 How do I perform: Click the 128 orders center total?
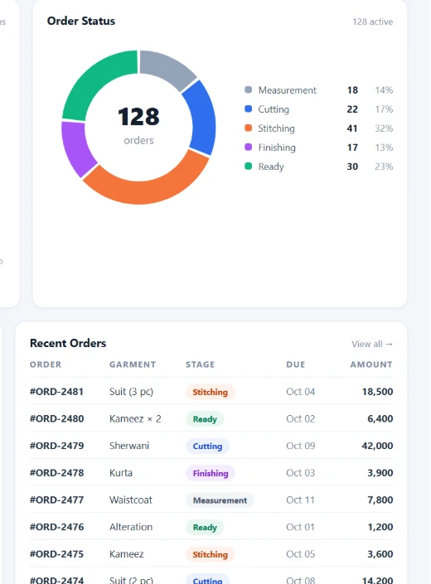(138, 125)
